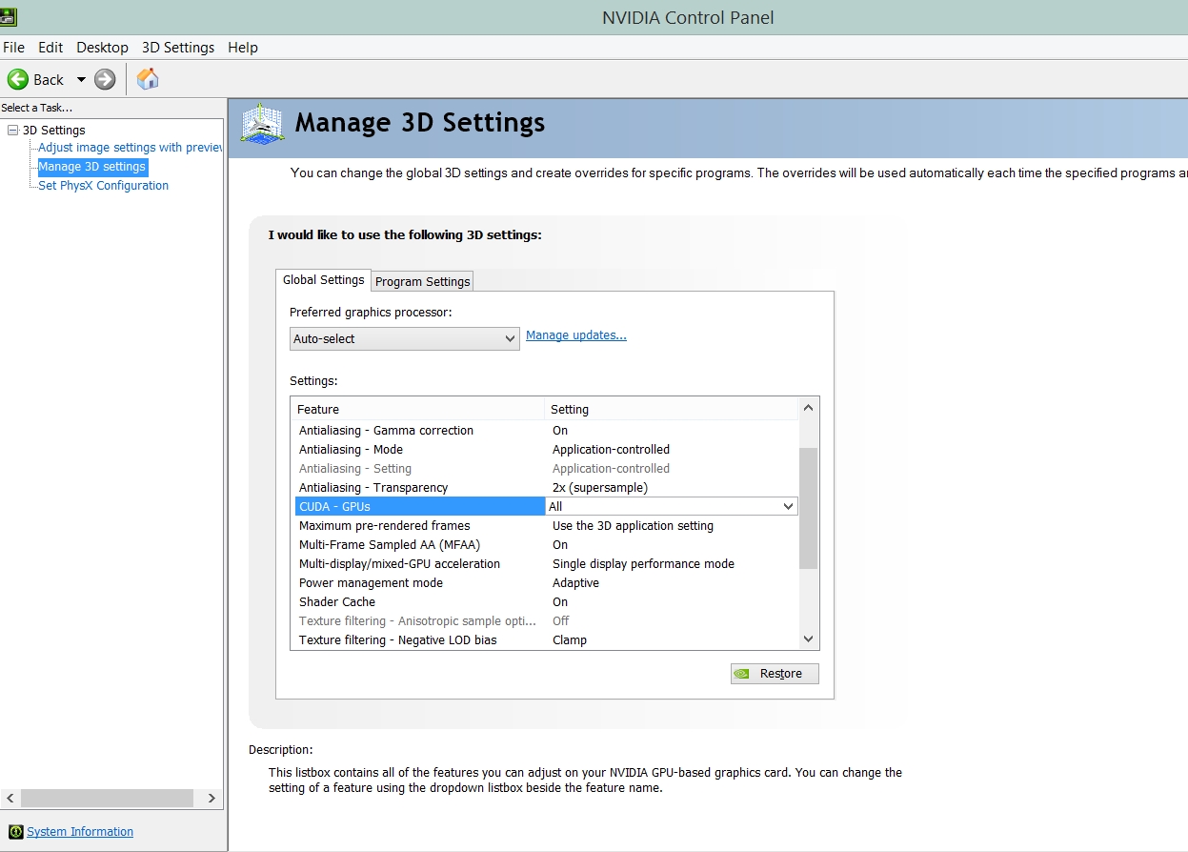Select the Antialiasing - Mode row
Viewport: 1188px width, 852px height.
545,450
